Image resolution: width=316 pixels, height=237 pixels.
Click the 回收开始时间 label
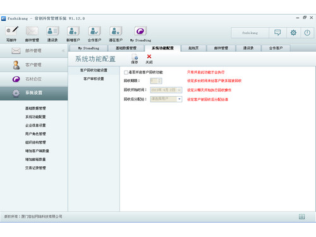tap(135, 90)
